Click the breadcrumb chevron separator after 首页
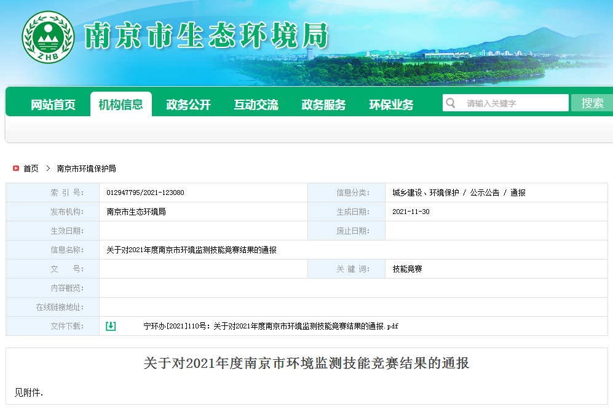The width and height of the screenshot is (613, 409). coord(48,169)
